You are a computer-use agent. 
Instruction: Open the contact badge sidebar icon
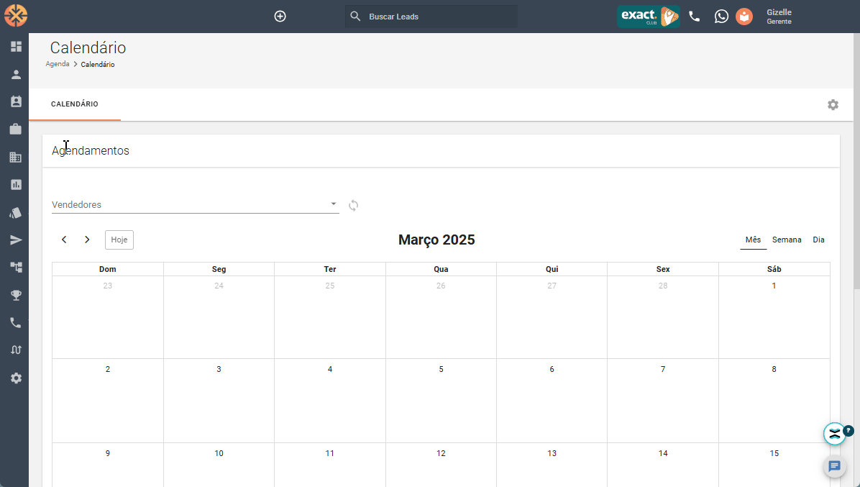click(x=16, y=101)
